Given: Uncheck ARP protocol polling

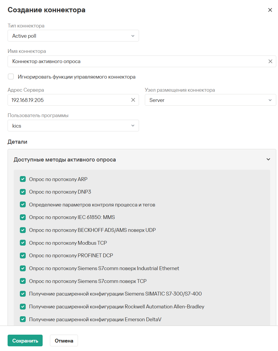Looking at the screenshot, I should (23, 179).
